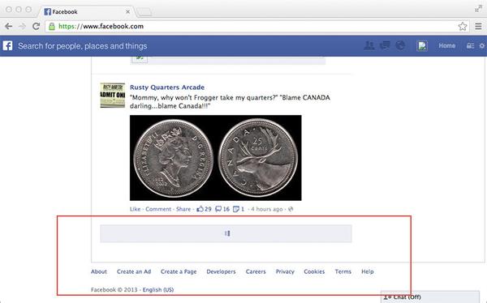Bookmark page with the star icon
This screenshot has height=303, width=487.
click(463, 27)
